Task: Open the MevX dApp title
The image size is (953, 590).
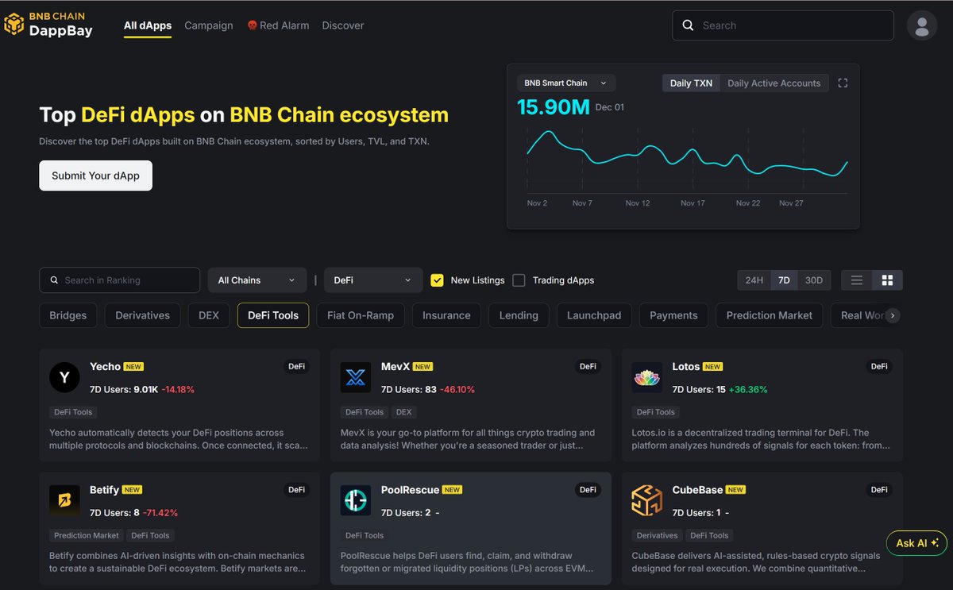Action: (395, 366)
